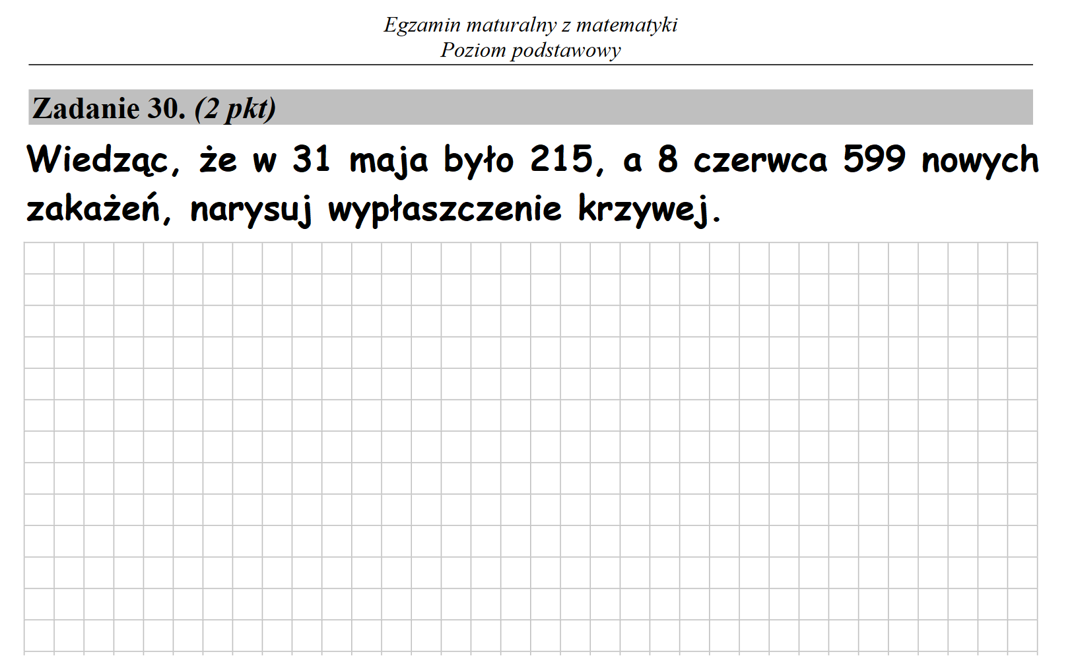Click the top-left cell of the answer grid
Image resolution: width=1074 pixels, height=656 pixels.
click(39, 258)
